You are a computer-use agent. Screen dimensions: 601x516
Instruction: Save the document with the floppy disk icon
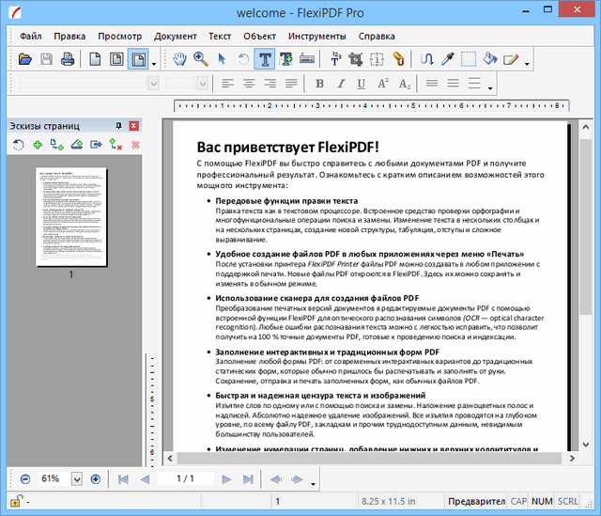[46, 59]
